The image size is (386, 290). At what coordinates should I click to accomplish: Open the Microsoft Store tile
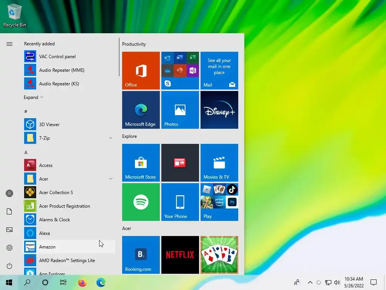[x=141, y=163]
